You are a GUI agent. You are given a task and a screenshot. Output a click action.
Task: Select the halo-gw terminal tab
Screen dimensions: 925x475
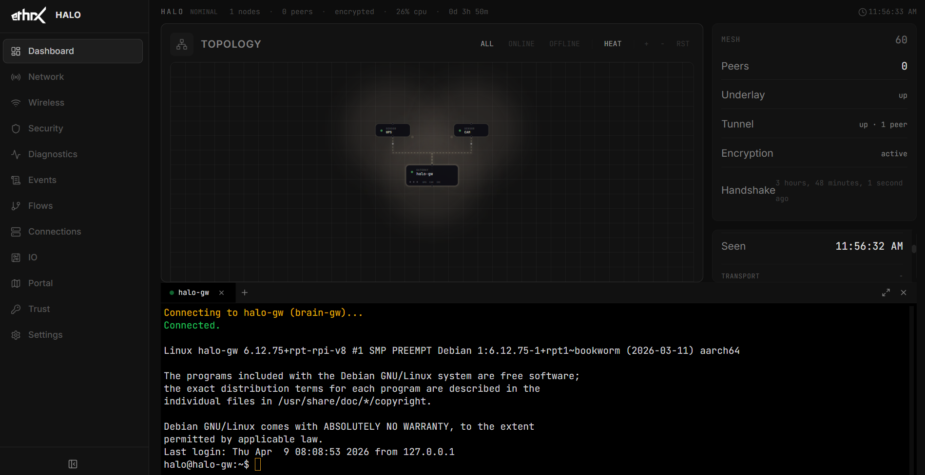(x=193, y=292)
